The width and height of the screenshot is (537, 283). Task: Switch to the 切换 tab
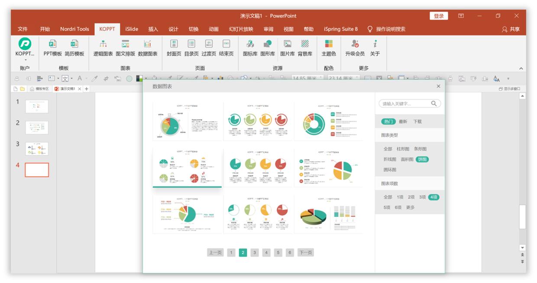pos(194,29)
